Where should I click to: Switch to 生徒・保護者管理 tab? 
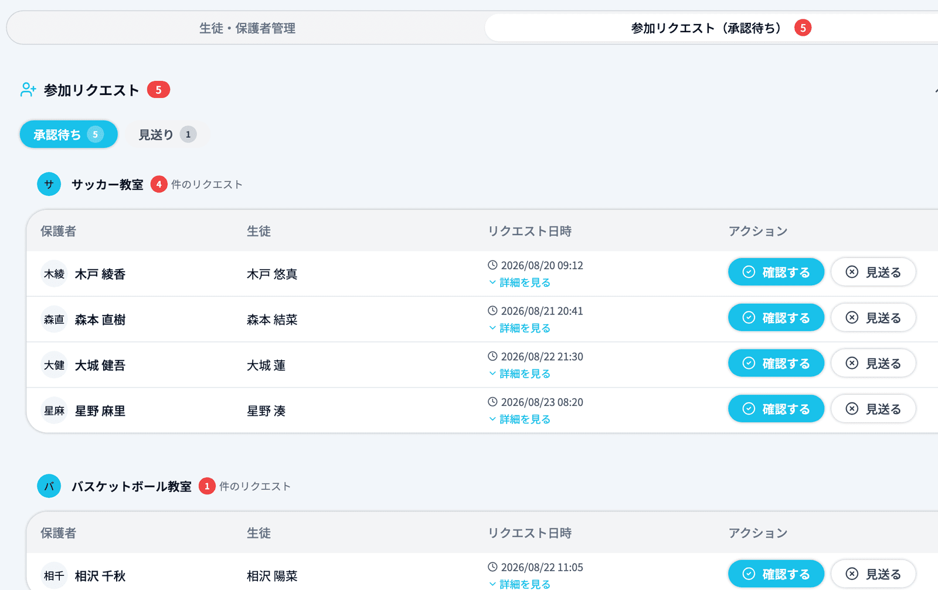247,28
